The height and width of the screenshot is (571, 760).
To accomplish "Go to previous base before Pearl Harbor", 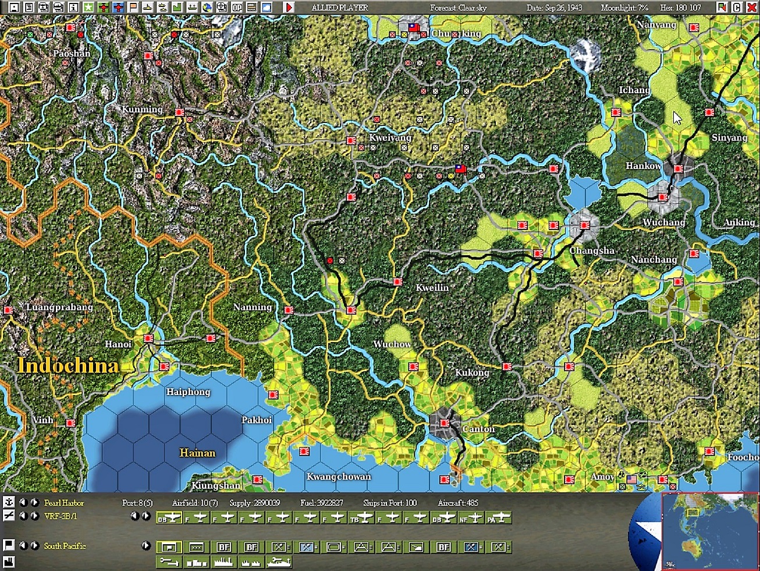I will [x=23, y=502].
